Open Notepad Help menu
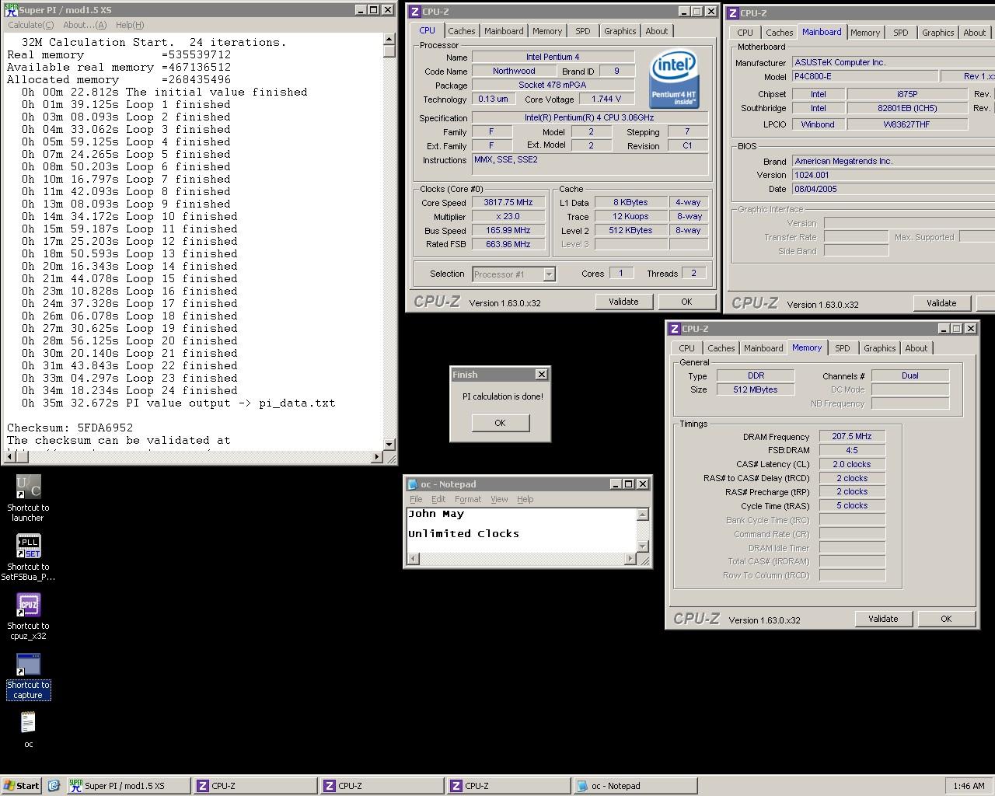The image size is (995, 796). pos(525,499)
